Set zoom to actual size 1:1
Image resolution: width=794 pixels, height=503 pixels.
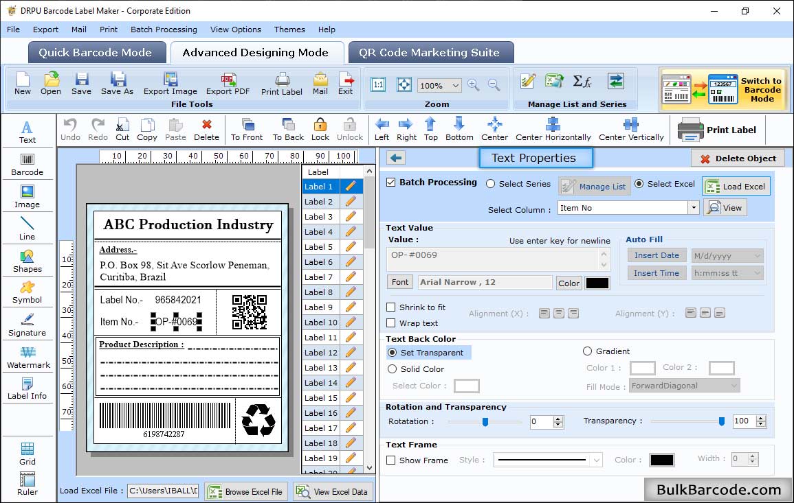point(378,84)
